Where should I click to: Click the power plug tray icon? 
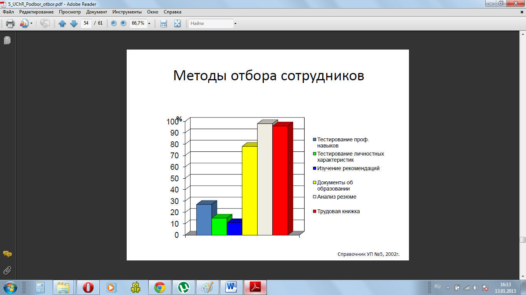coord(457,287)
